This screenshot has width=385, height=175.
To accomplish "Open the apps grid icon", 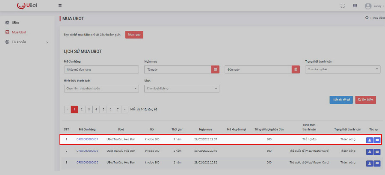I will pos(355,6).
